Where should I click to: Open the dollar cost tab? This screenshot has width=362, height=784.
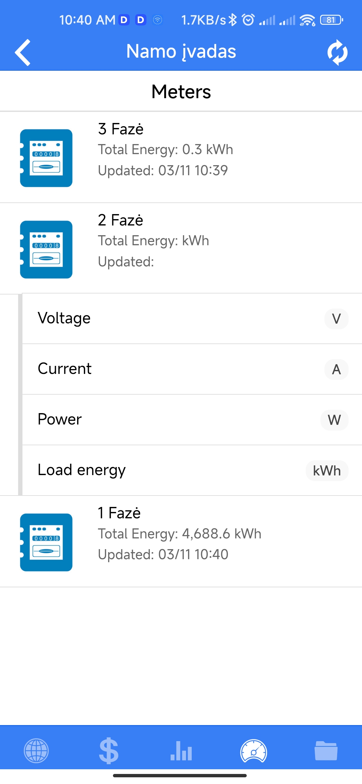tap(109, 750)
